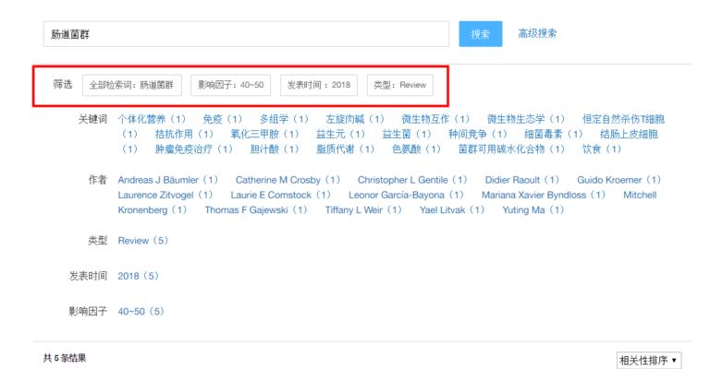Filter by author Yael Litvak
This screenshot has width=710, height=369.
452,209
